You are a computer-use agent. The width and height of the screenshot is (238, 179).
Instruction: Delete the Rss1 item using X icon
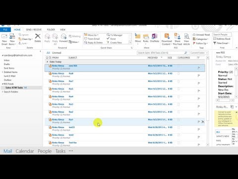[x=203, y=122]
